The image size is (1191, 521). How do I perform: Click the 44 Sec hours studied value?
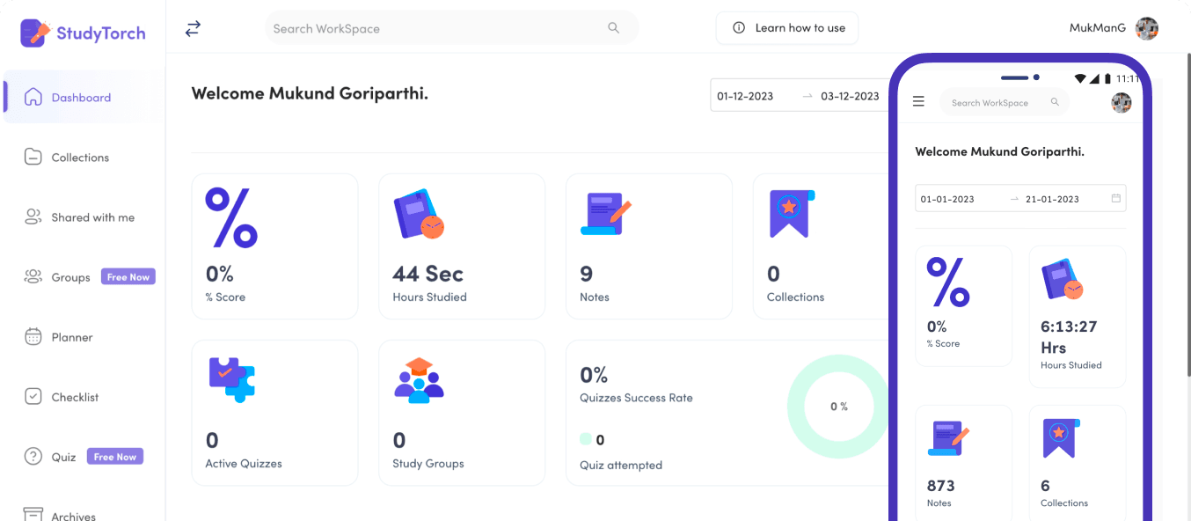428,274
